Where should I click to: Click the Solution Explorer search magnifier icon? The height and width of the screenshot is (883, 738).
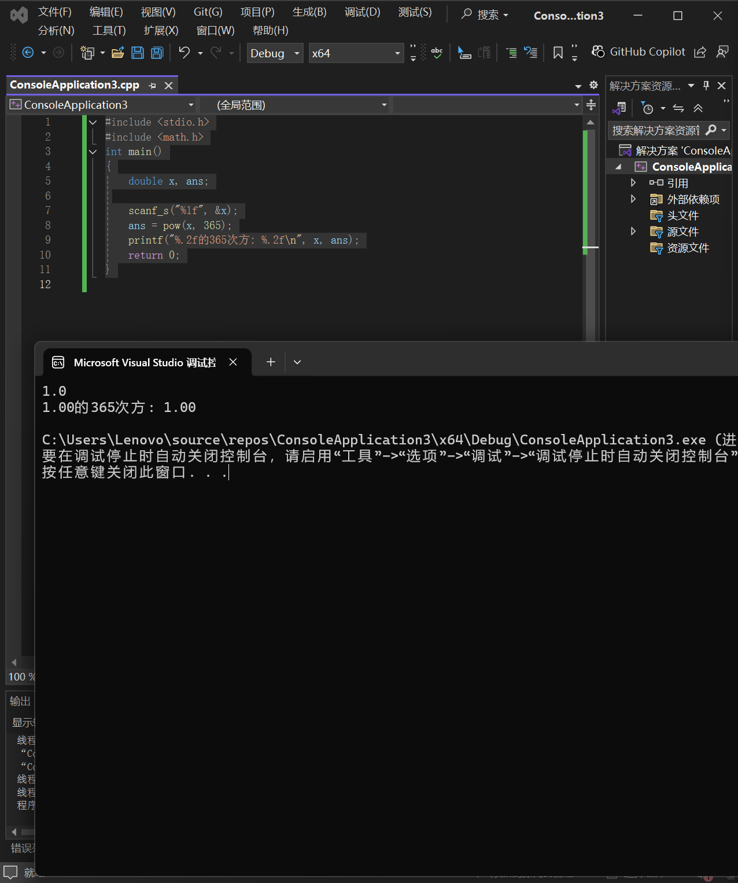point(711,130)
